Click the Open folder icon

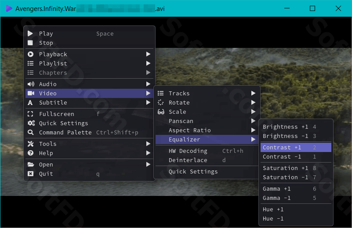[x=31, y=164]
